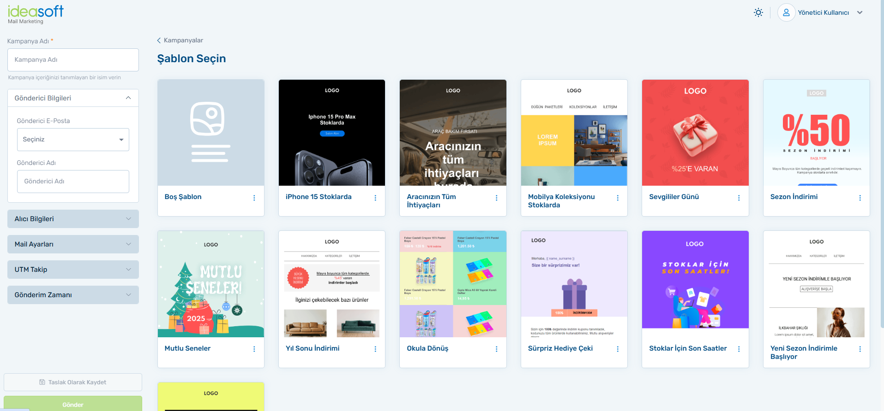This screenshot has height=411, width=884.
Task: Select the Stoklar İçin Son Saatler thumbnail
Action: pyautogui.click(x=695, y=284)
